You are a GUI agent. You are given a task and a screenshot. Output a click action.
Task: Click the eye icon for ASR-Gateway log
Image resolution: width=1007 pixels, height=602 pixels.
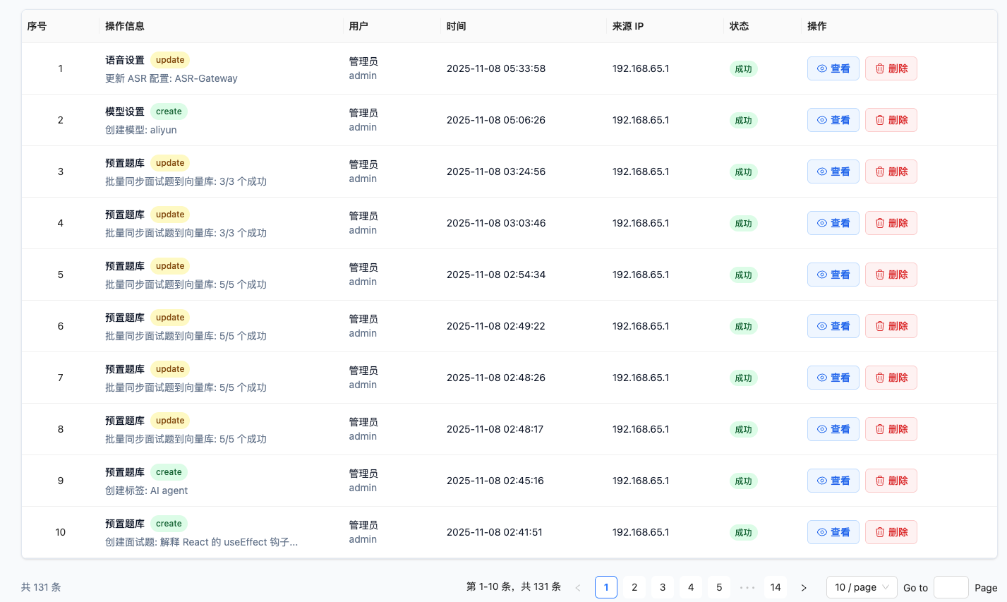pyautogui.click(x=822, y=68)
